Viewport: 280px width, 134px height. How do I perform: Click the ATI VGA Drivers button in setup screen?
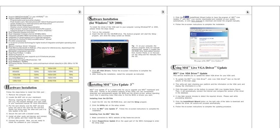[110, 65]
